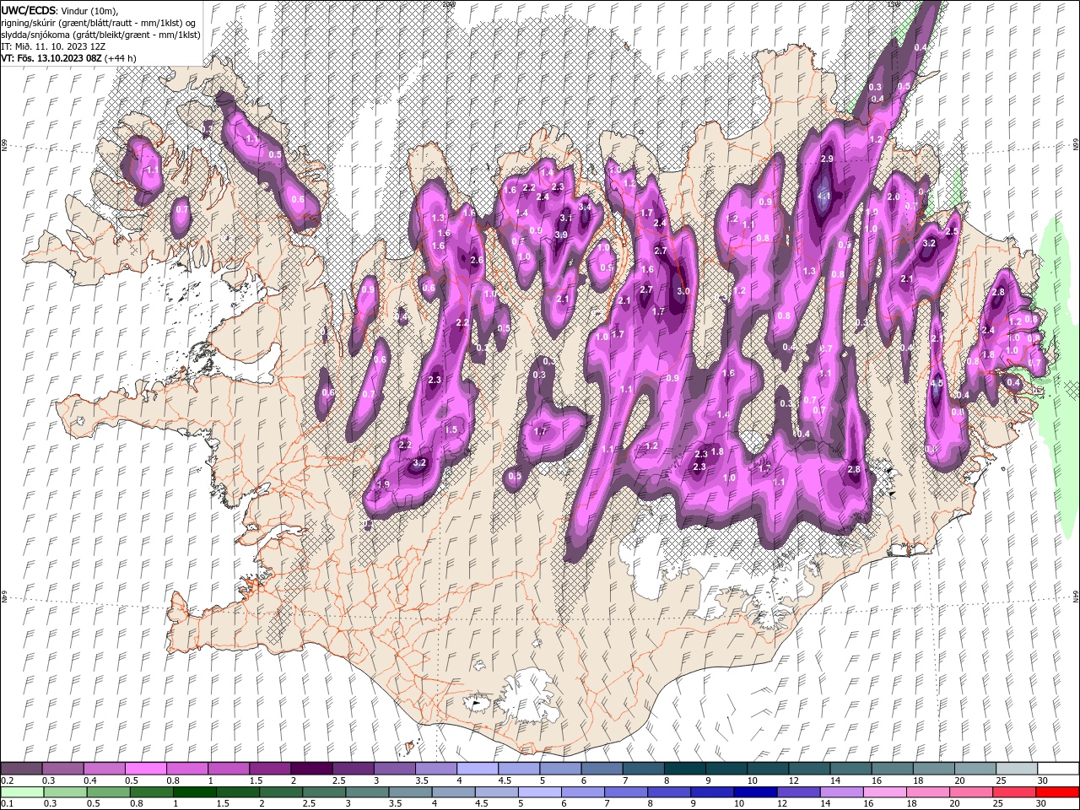This screenshot has height=810, width=1080.
Task: Pick the upper legend swatch labeled 0.3
Action: click(x=62, y=769)
